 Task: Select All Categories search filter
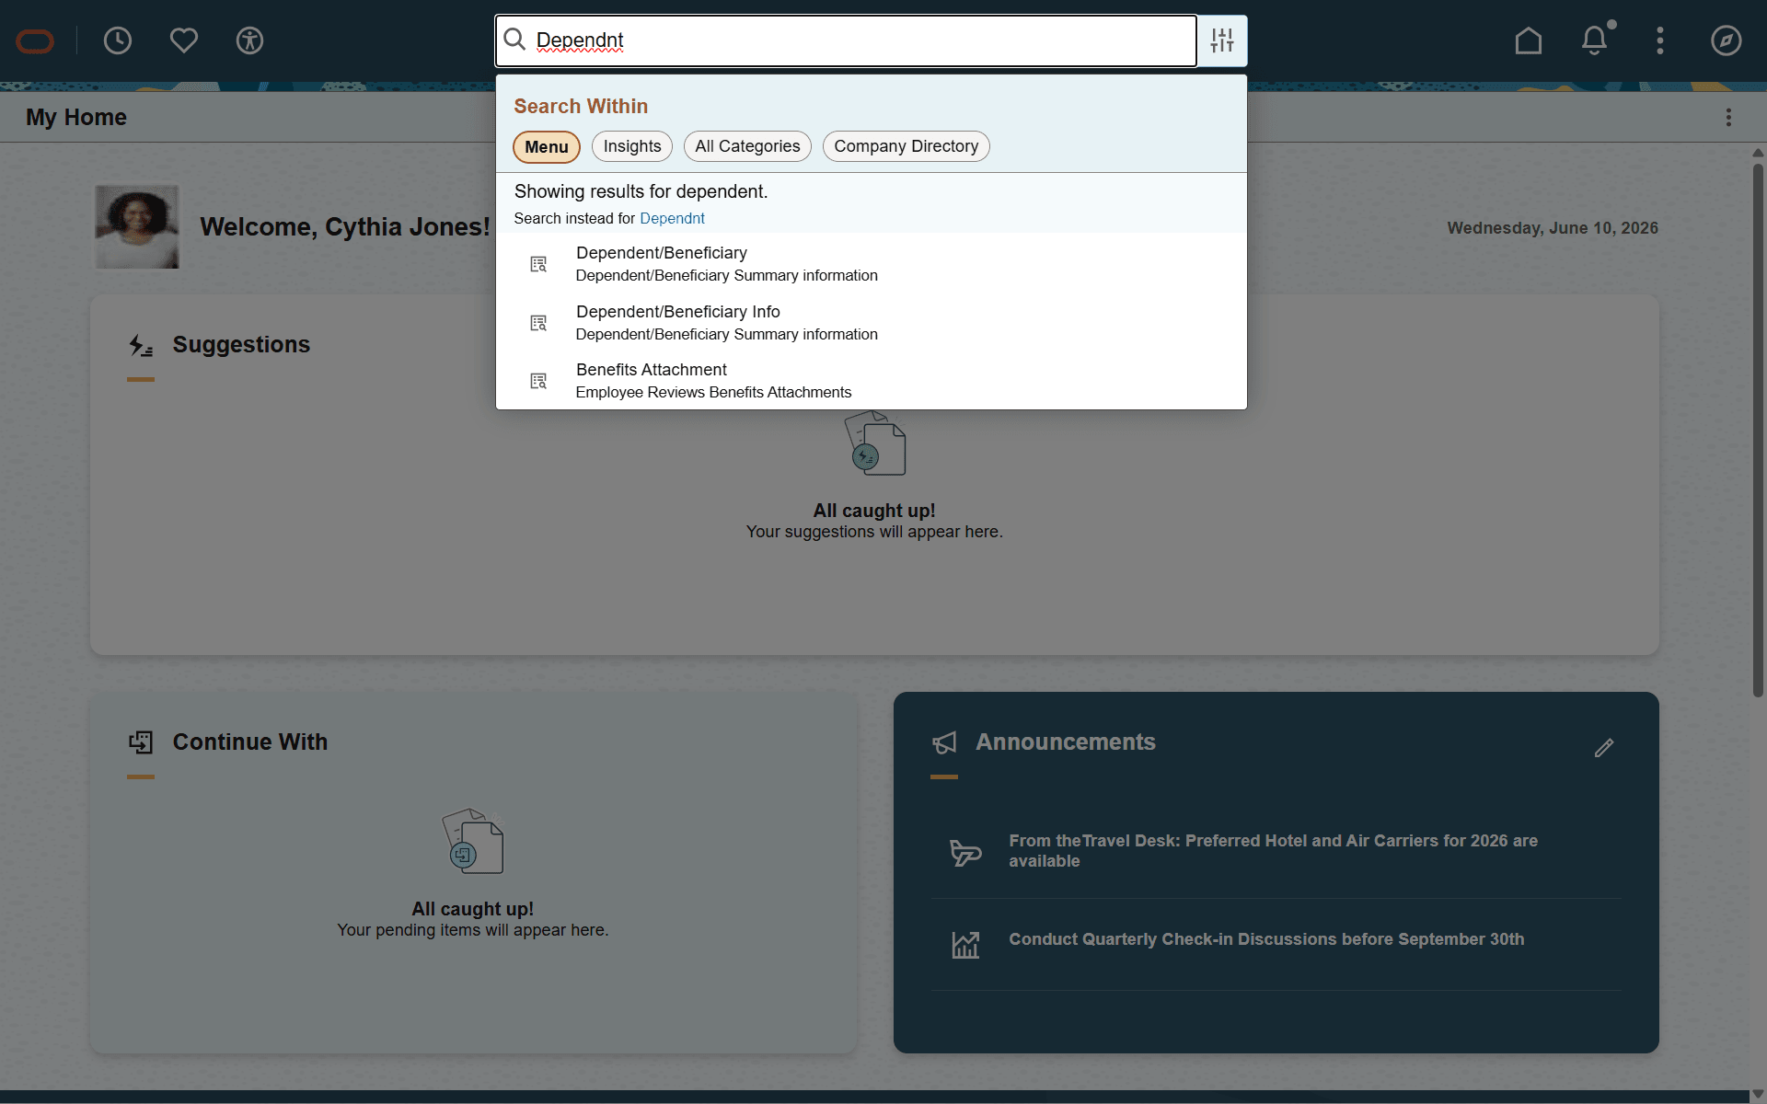(747, 146)
